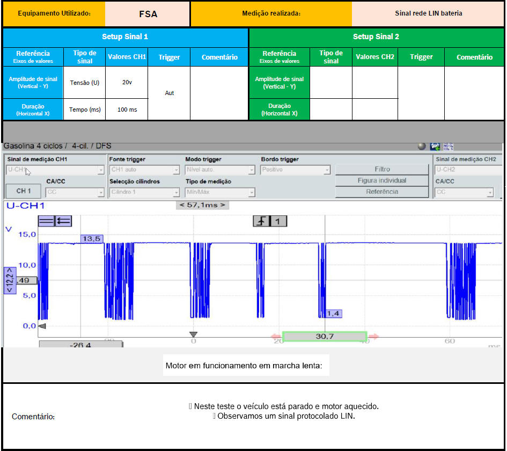The image size is (507, 451).
Task: Click the gray status sphere icon
Action: coord(422,147)
